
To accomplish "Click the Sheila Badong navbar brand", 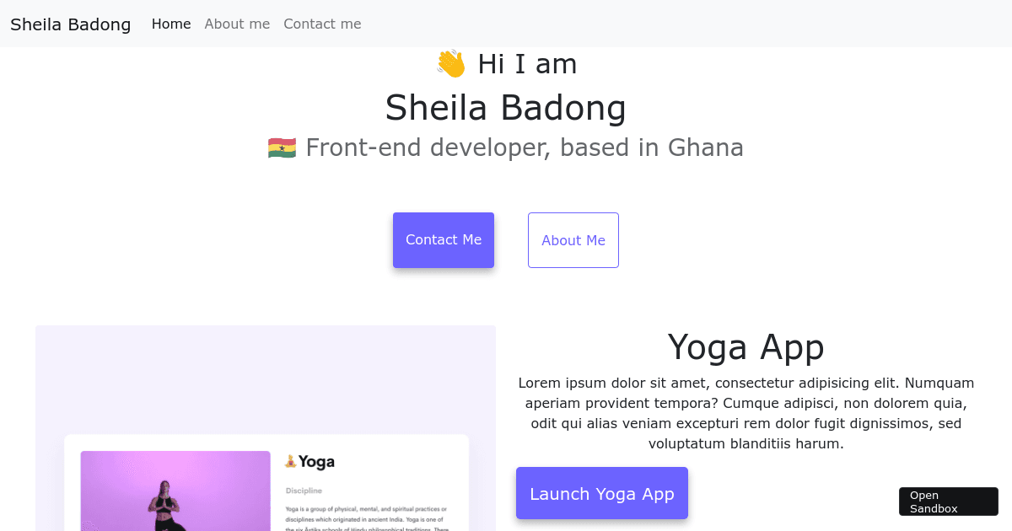I will click(70, 24).
